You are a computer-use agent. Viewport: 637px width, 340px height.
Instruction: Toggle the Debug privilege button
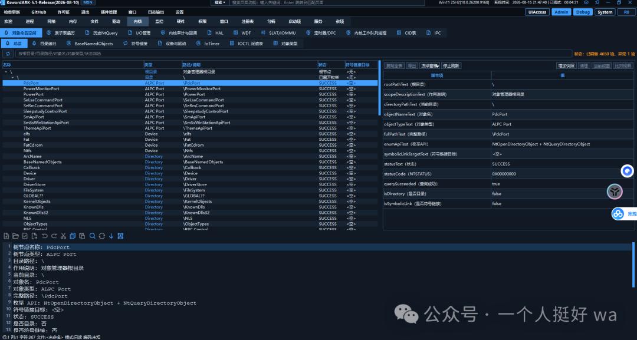pyautogui.click(x=583, y=12)
